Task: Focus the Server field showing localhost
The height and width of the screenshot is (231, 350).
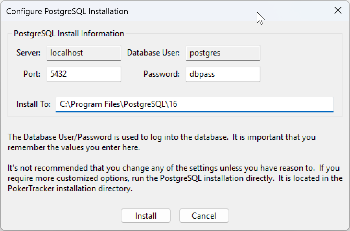Action: tap(84, 53)
